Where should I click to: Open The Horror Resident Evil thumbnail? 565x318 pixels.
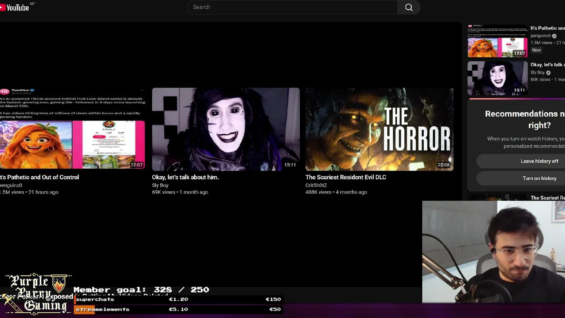(x=379, y=129)
